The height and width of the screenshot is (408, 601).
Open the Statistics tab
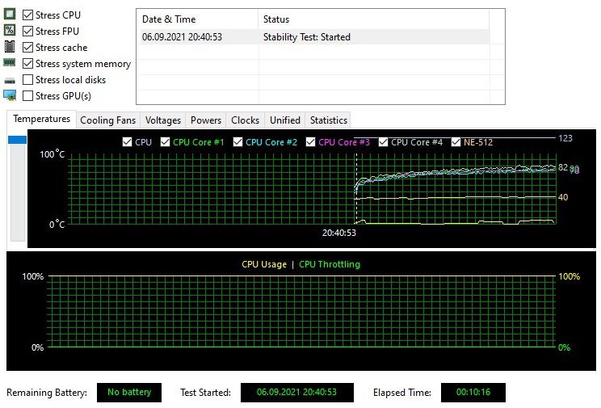tap(328, 120)
